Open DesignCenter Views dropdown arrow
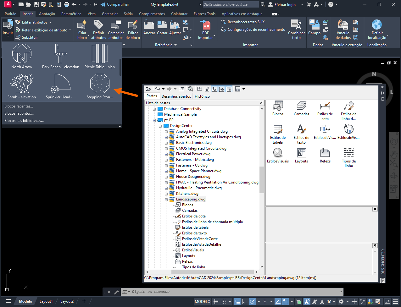401x307 pixels. click(244, 89)
